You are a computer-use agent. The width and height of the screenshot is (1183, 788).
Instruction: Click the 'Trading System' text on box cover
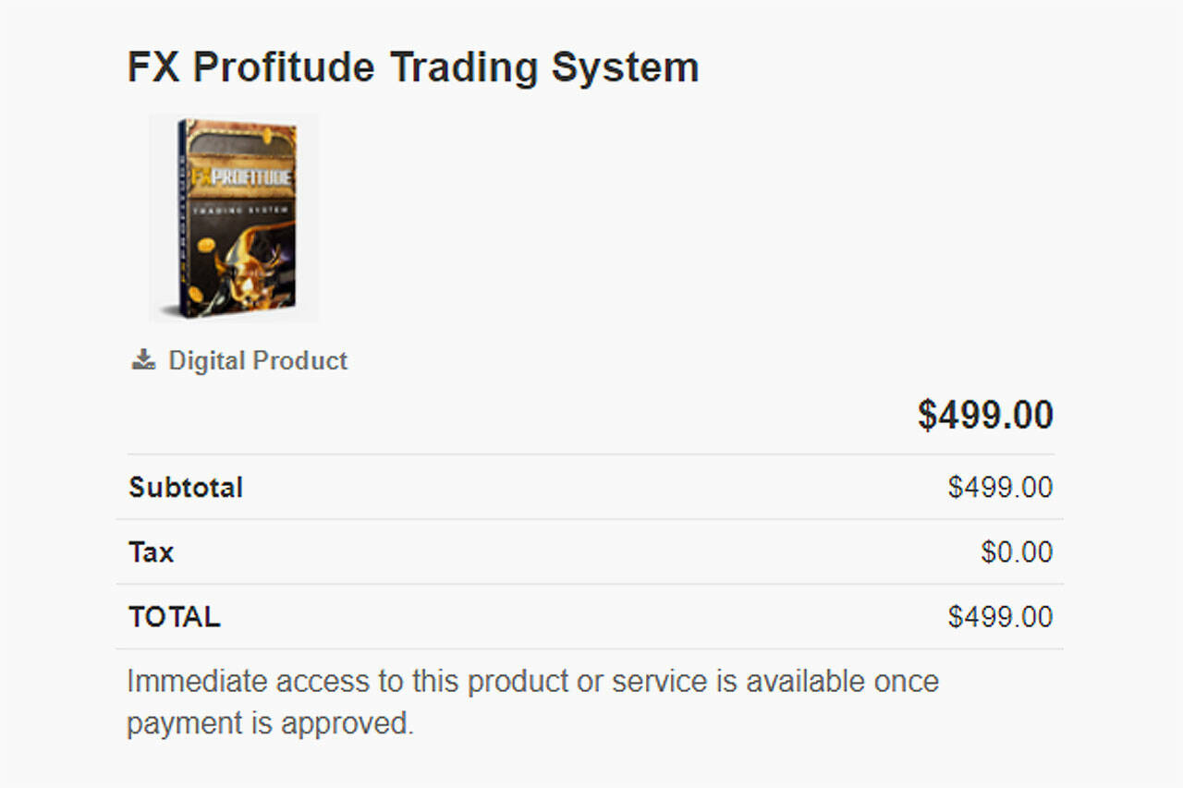coord(242,210)
